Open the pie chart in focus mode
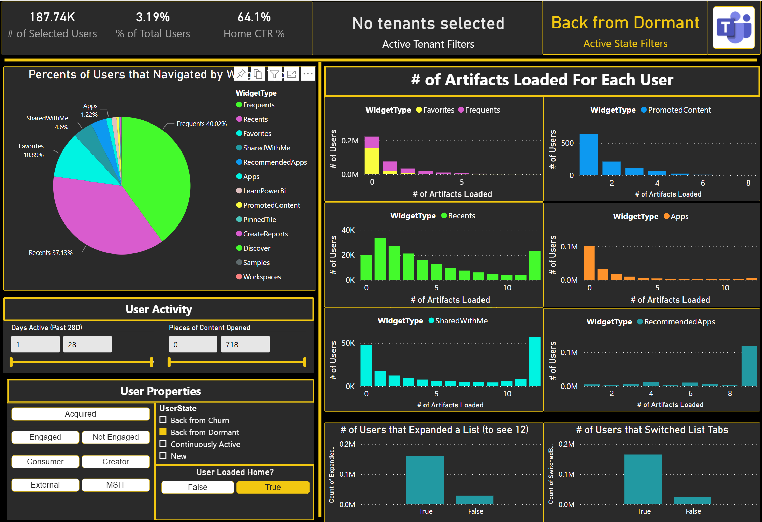 [292, 73]
